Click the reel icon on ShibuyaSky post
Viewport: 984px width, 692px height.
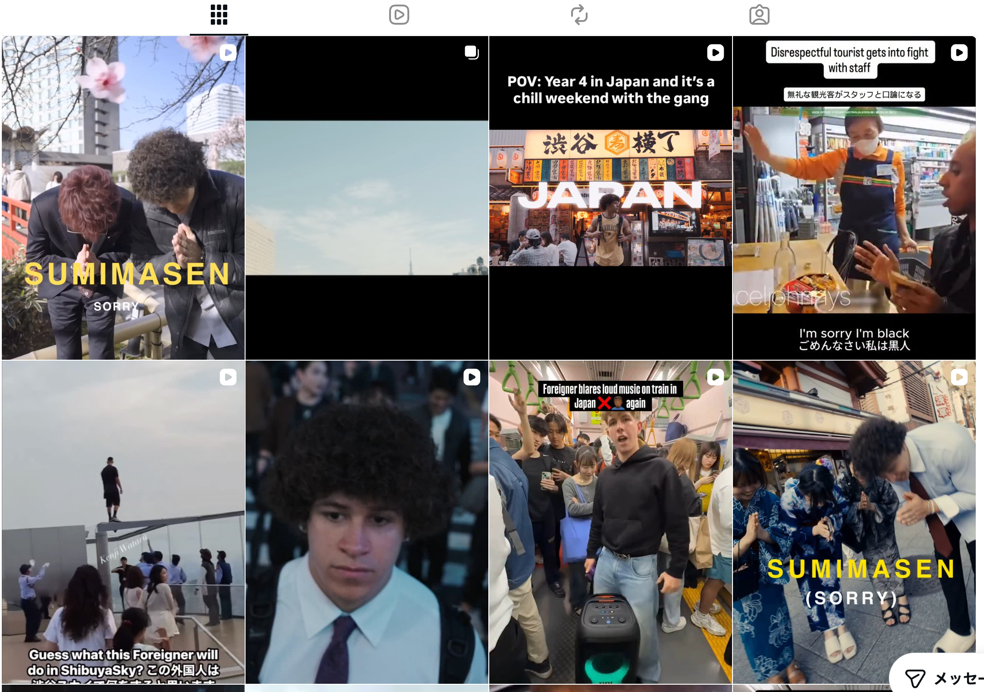[228, 377]
